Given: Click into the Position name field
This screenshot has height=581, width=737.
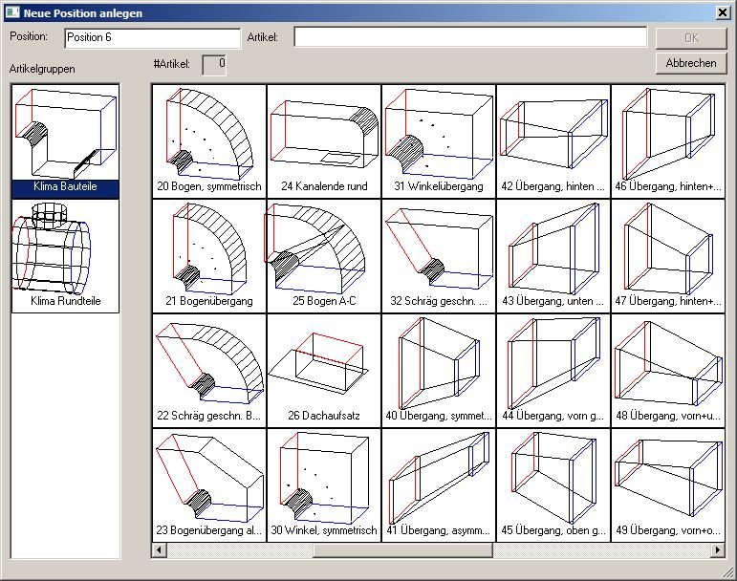Looking at the screenshot, I should coord(152,37).
